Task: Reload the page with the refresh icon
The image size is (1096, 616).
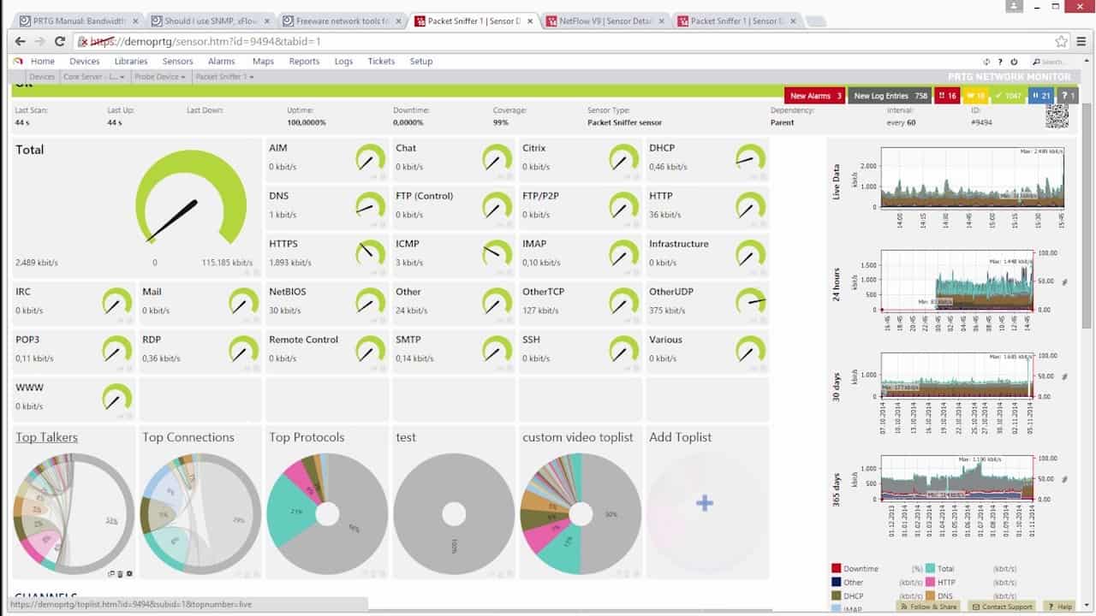Action: [x=59, y=41]
